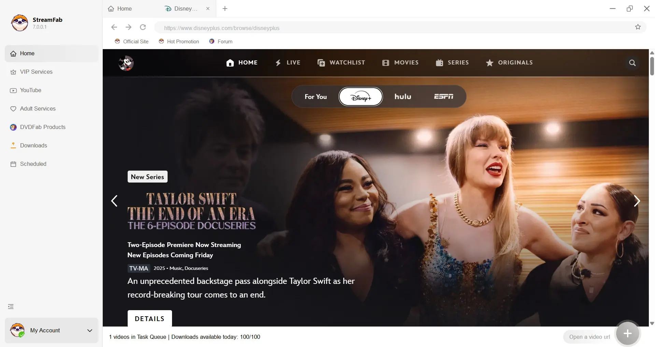The width and height of the screenshot is (655, 347).
Task: Select the For You brand tab
Action: [316, 97]
